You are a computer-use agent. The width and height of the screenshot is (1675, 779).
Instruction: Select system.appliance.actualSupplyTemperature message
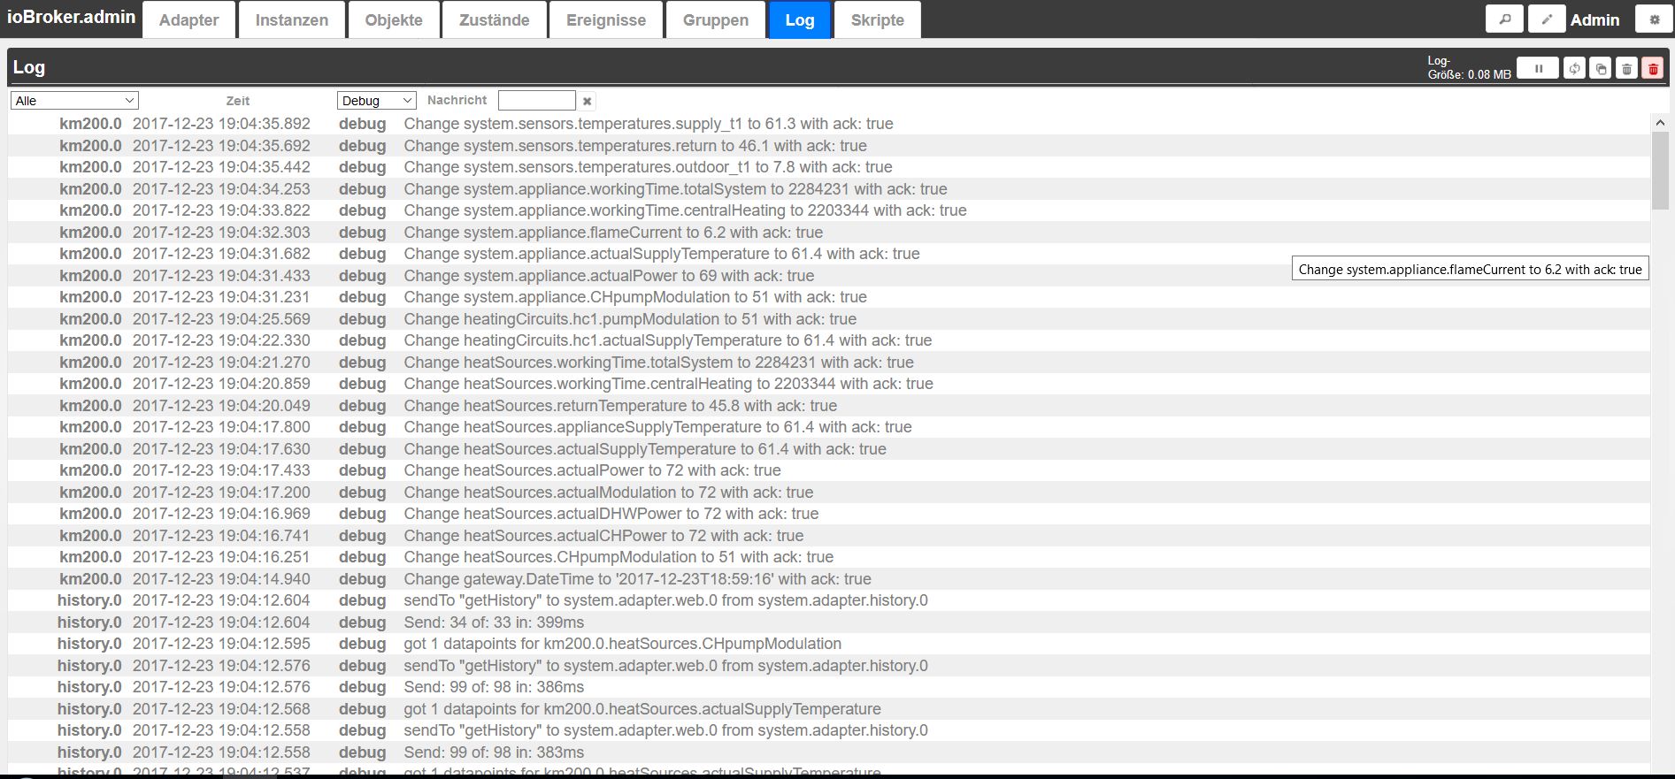[x=662, y=254]
